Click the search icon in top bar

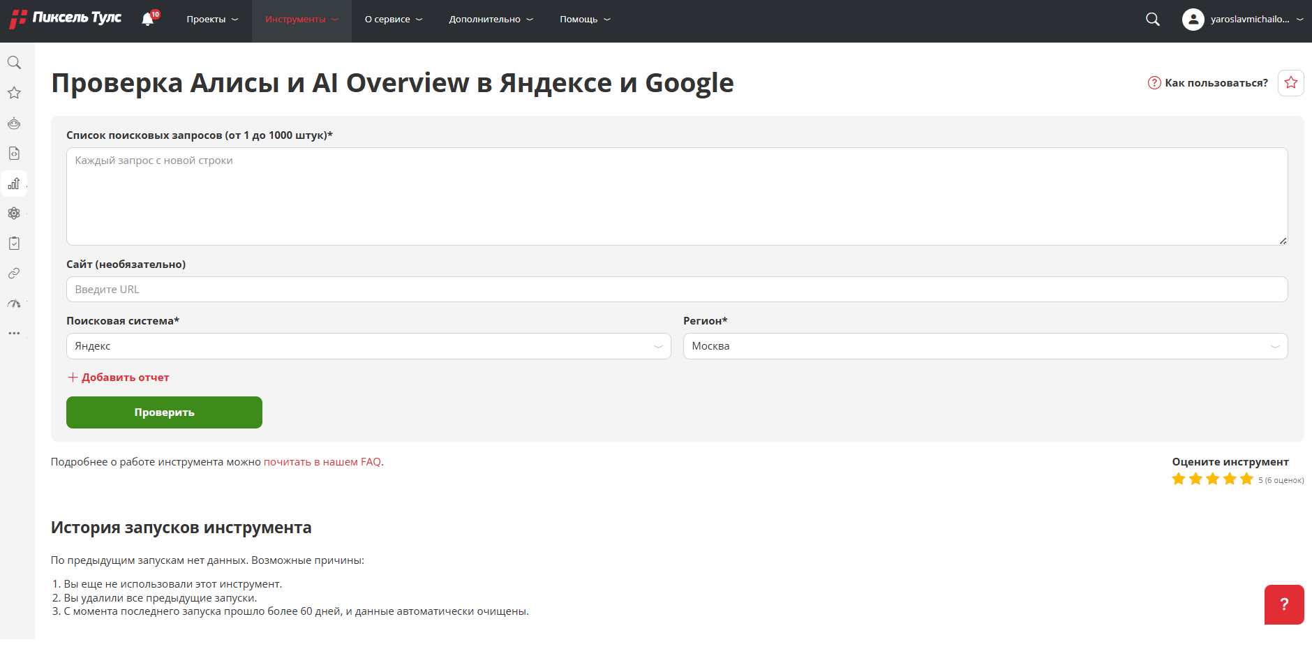1152,20
